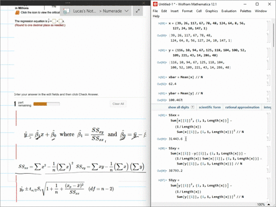
Task: Click the 100.467 ybar output
Action: tap(175, 100)
